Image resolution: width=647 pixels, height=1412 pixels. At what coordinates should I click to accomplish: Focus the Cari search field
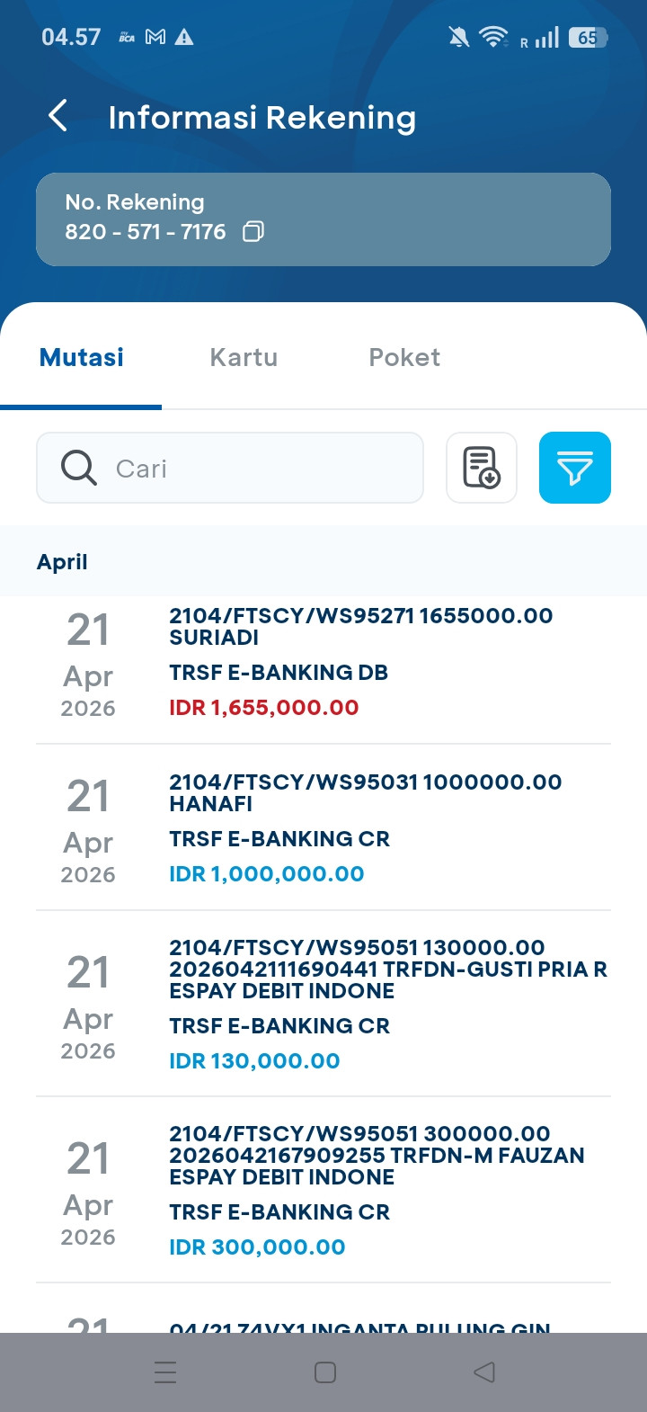tap(261, 469)
